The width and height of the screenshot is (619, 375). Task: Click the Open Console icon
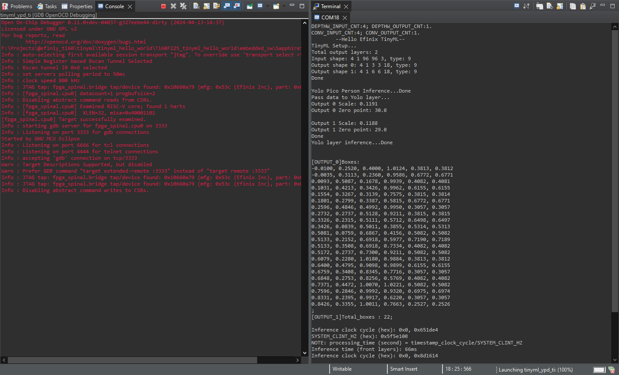(276, 6)
